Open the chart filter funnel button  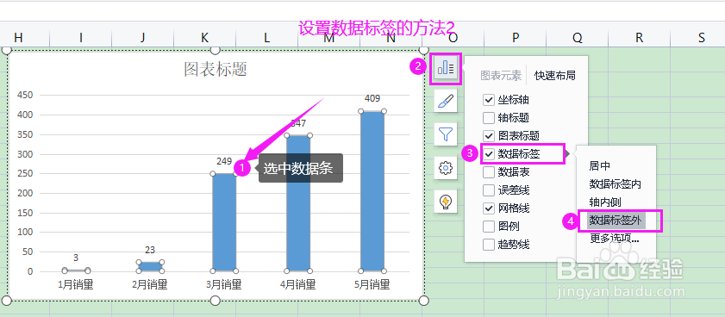click(446, 134)
